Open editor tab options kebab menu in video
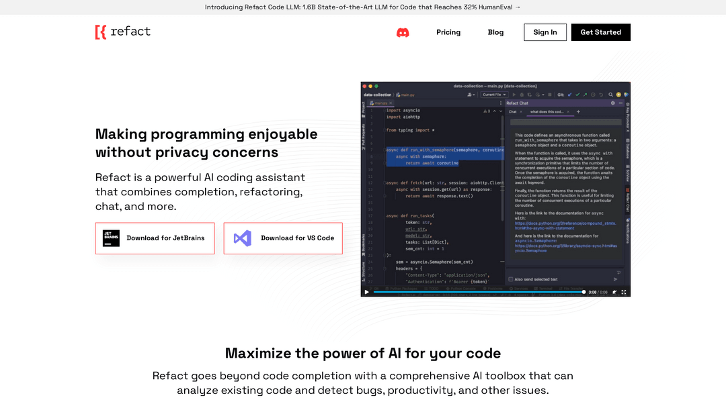The height and width of the screenshot is (408, 726). tap(501, 103)
